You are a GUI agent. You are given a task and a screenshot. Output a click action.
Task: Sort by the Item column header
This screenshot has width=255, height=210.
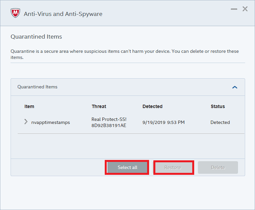tap(29, 106)
